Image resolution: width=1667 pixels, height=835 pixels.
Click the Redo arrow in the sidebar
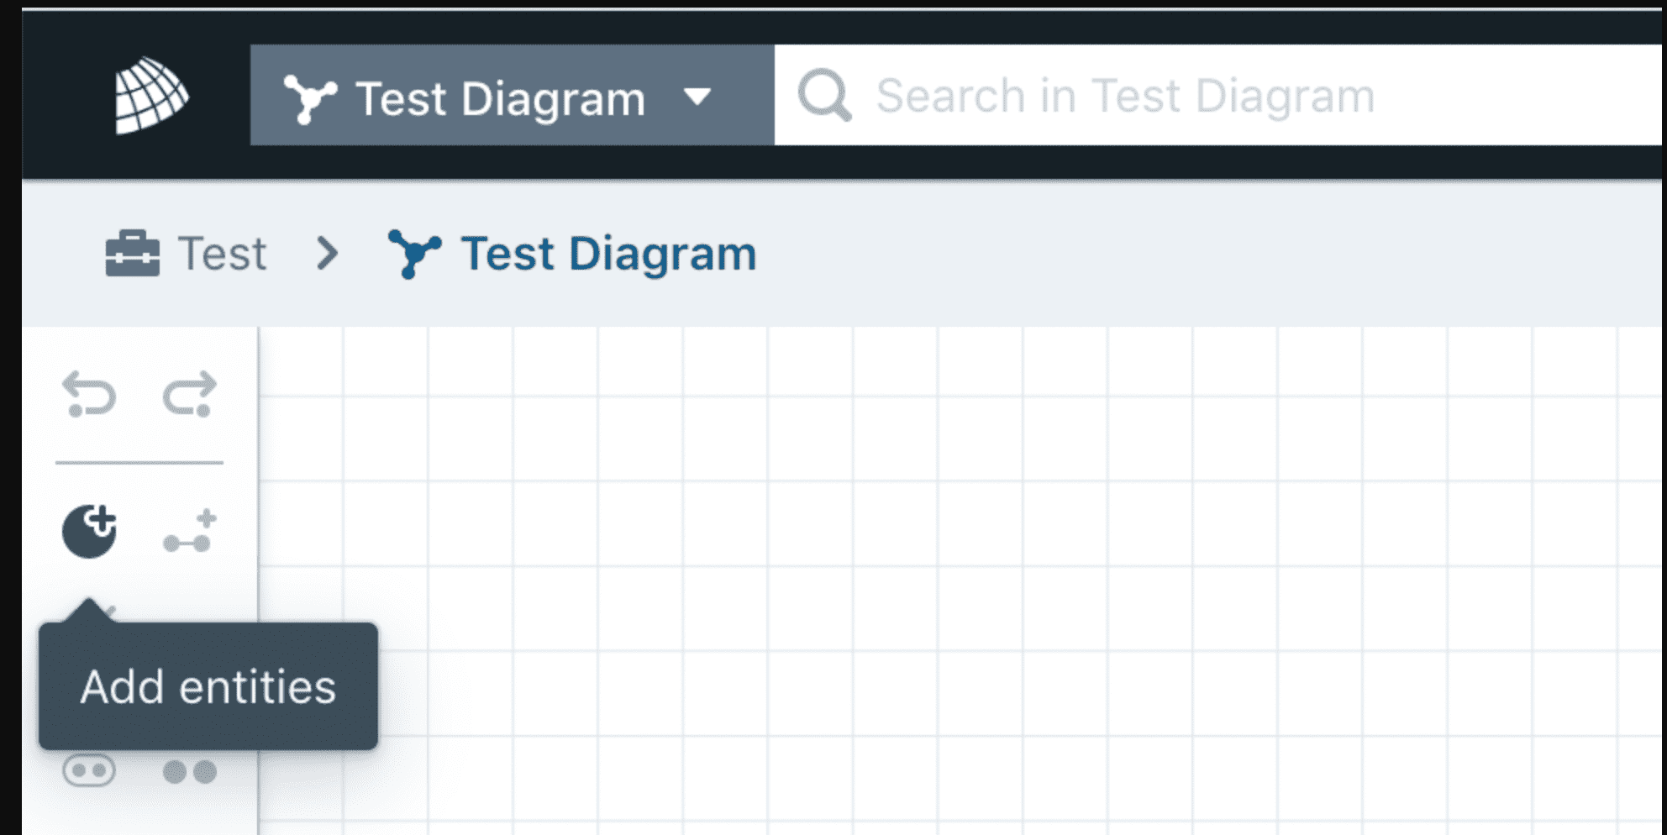click(x=190, y=394)
